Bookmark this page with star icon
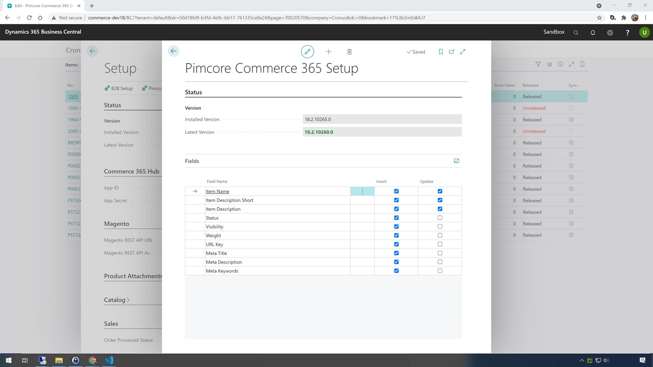This screenshot has width=653, height=367. pyautogui.click(x=599, y=17)
